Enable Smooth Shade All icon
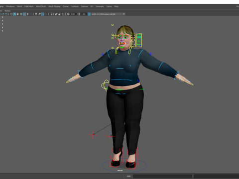Viewport: 239px width, 179px height. coord(14,14)
